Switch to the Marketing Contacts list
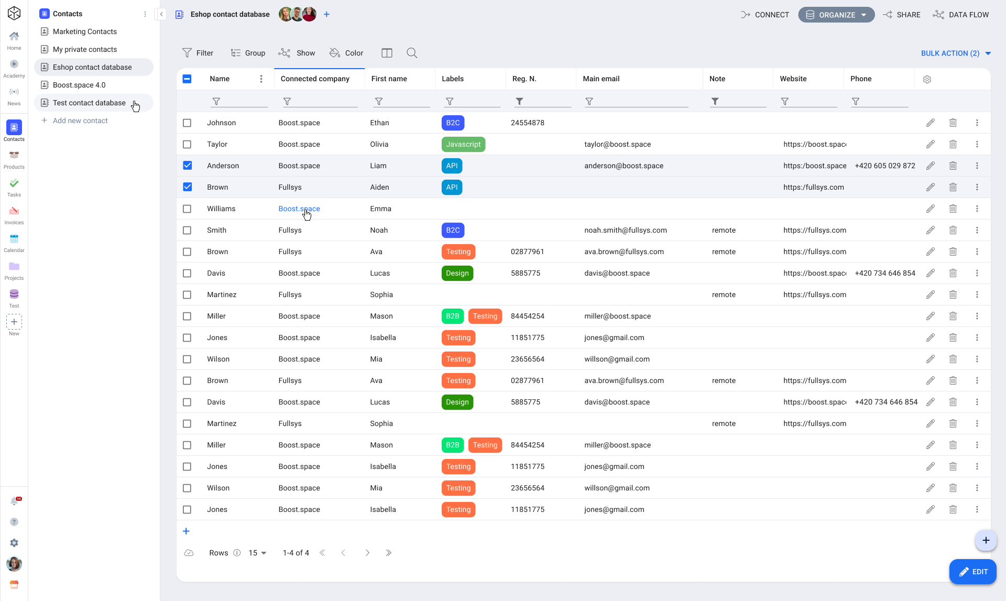Viewport: 1006px width, 601px height. 85,31
